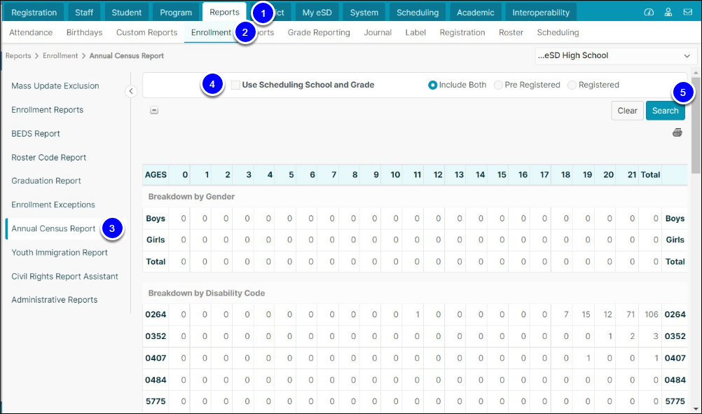Select the Include Both radio option
This screenshot has width=702, height=414.
point(432,85)
